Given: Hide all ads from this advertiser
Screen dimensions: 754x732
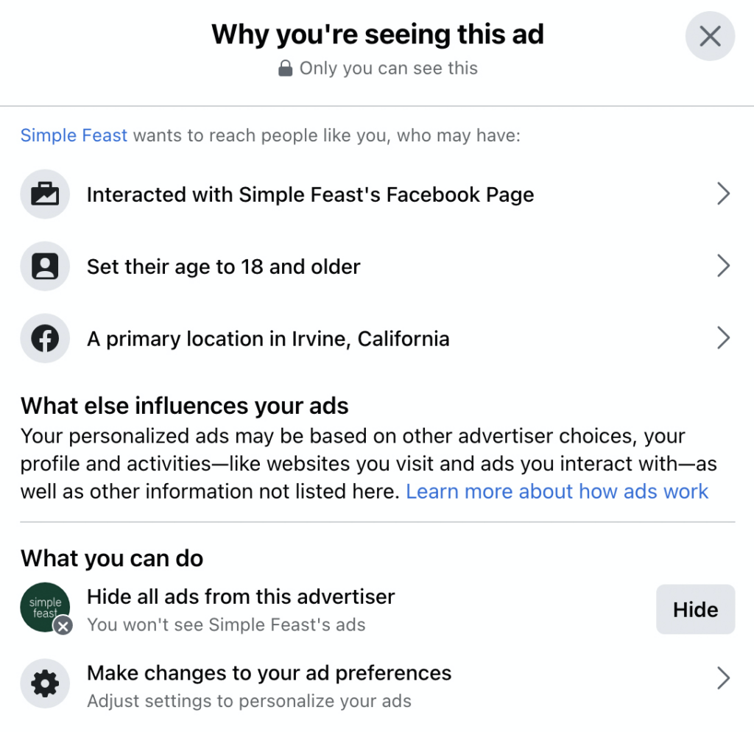Looking at the screenshot, I should (x=695, y=609).
